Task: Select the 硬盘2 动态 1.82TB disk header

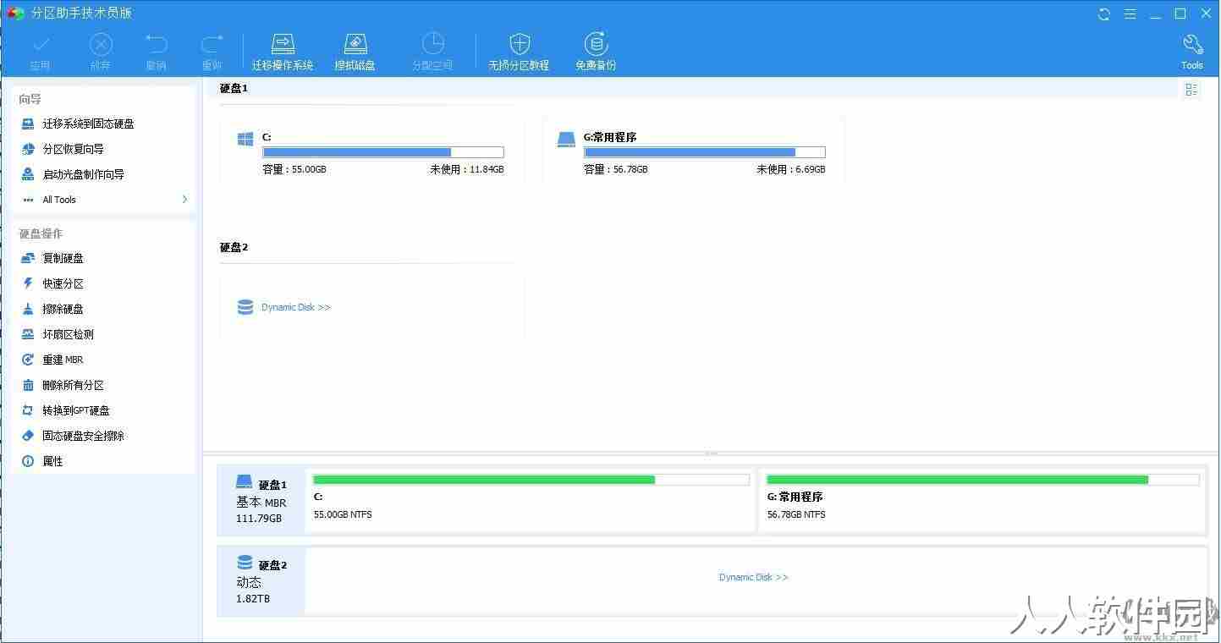Action: click(261, 580)
